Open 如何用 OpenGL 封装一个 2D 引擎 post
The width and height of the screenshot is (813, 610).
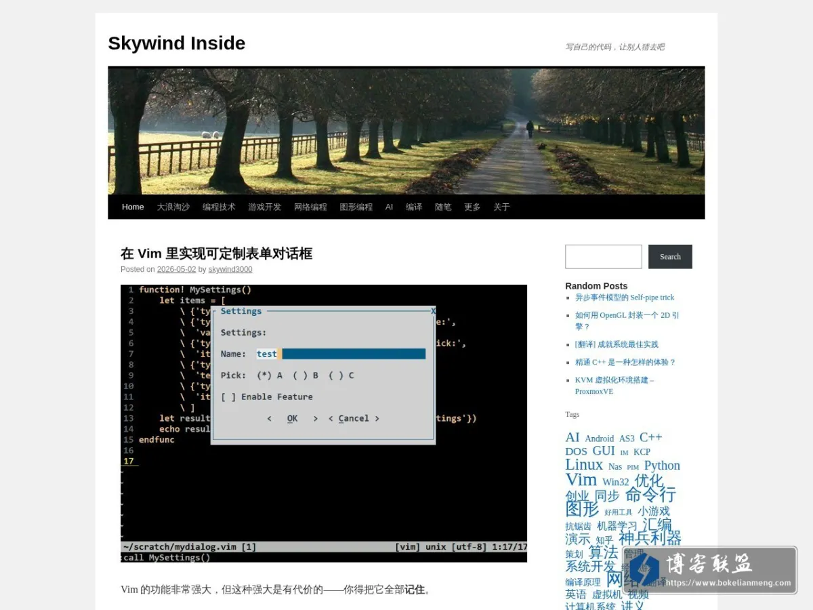627,321
